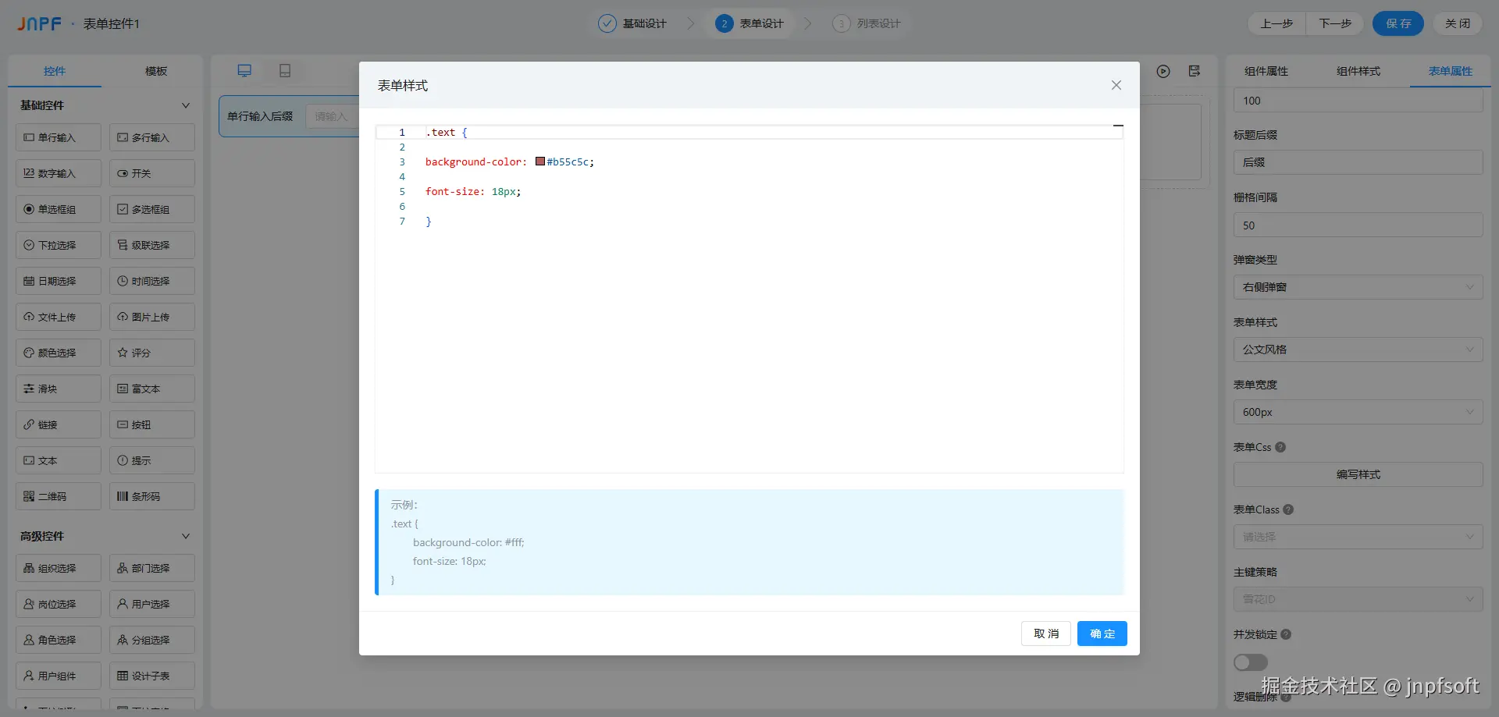The image size is (1499, 717).
Task: Click the 栅格间隔 input showing 50
Action: click(1358, 225)
